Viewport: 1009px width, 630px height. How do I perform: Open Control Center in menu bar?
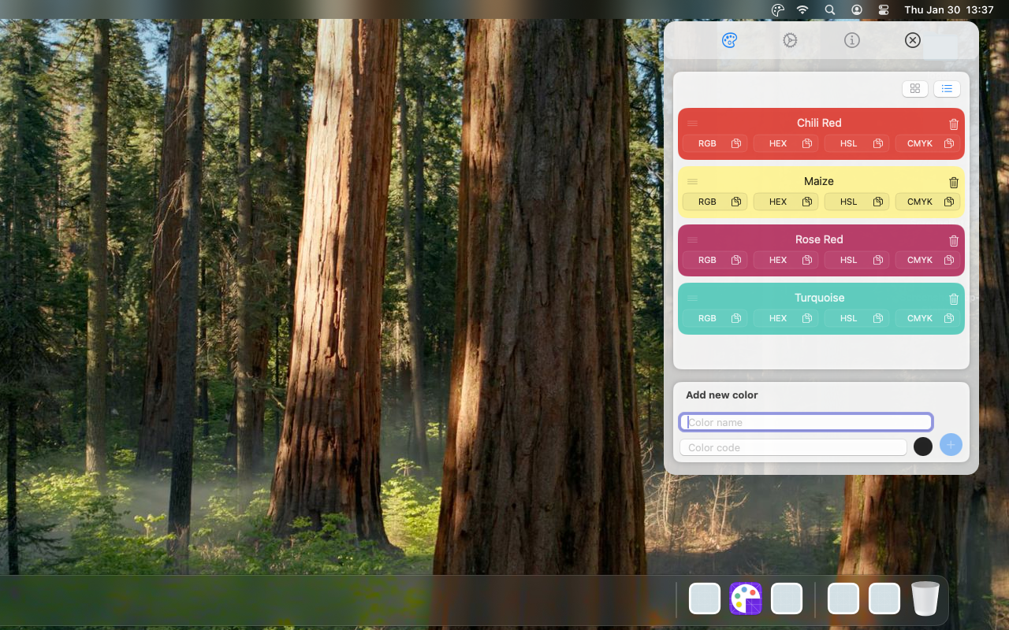coord(884,10)
